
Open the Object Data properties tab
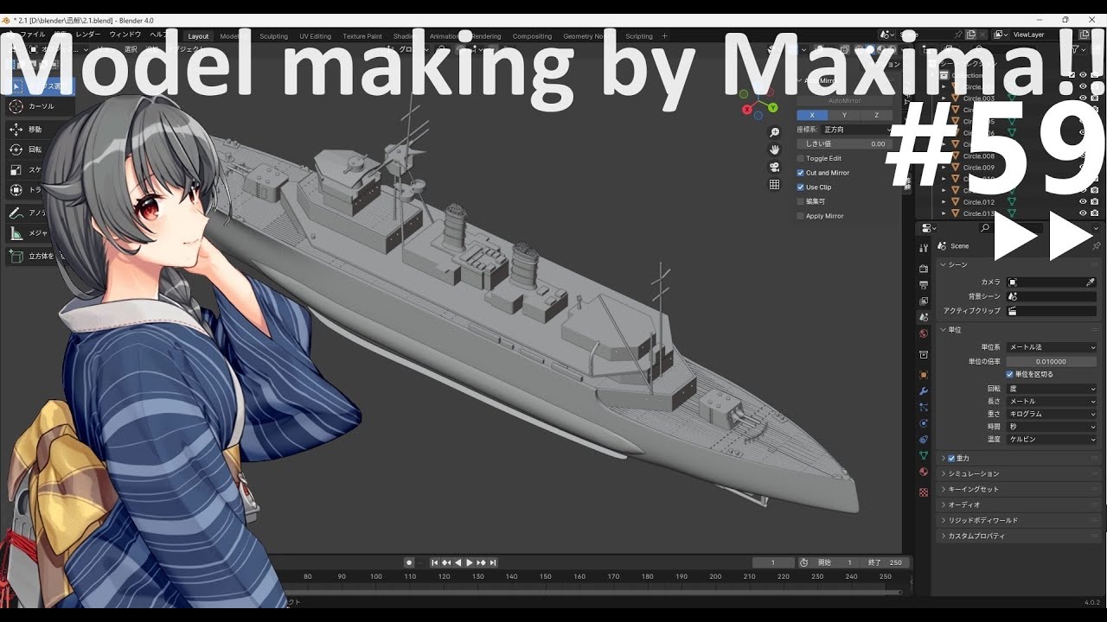[924, 456]
